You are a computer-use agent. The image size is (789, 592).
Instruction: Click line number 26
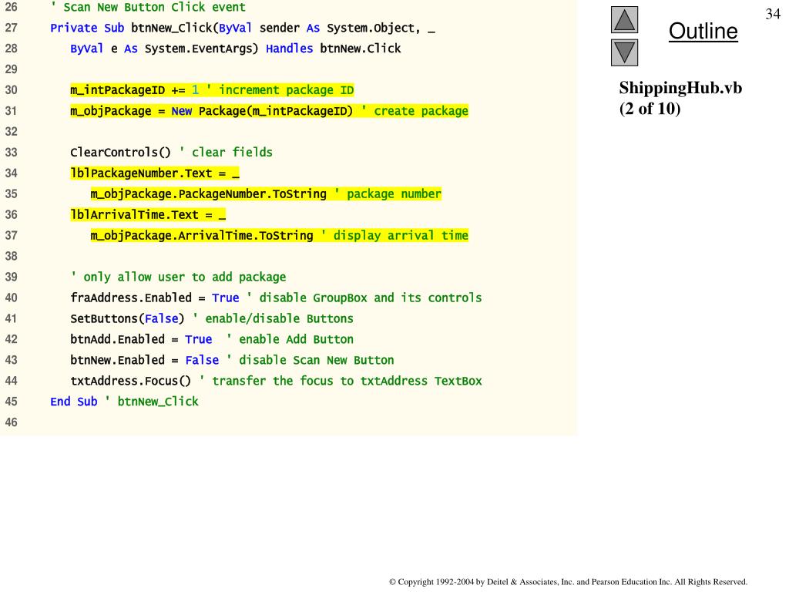(11, 7)
